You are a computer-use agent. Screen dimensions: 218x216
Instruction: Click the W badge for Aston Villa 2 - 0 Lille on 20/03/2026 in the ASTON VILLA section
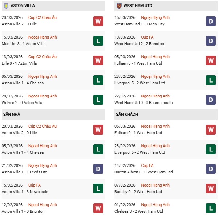(98, 21)
